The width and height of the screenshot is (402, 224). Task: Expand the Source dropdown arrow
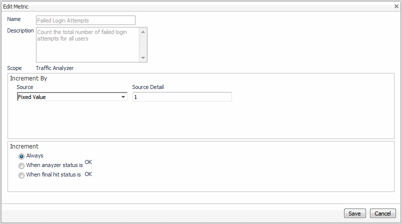(123, 97)
